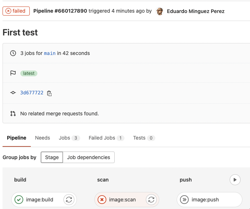The width and height of the screenshot is (250, 209).
Task: Click the 'build' stage heading
Action: tap(20, 180)
